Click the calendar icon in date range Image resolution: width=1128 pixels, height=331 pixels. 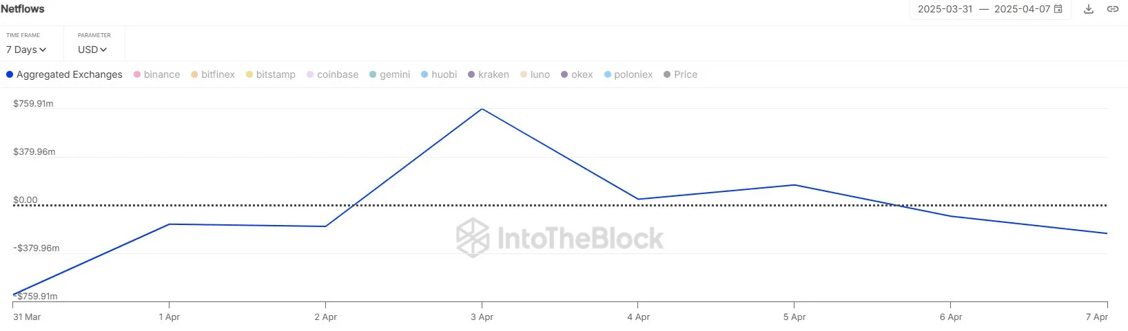1058,9
